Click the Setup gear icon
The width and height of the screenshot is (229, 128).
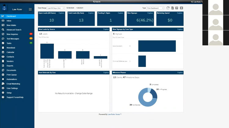click(3, 93)
